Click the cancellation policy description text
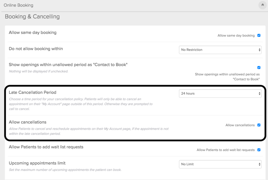Image resolution: width=268 pixels, height=180 pixels. [80, 104]
